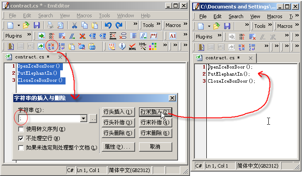302x176 pixels.
Task: Click the 行头插入(1) button
Action: click(118, 112)
